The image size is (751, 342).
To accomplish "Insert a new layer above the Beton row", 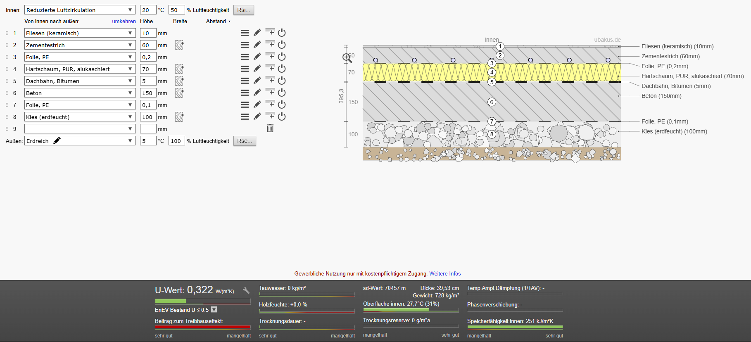I will pyautogui.click(x=270, y=92).
